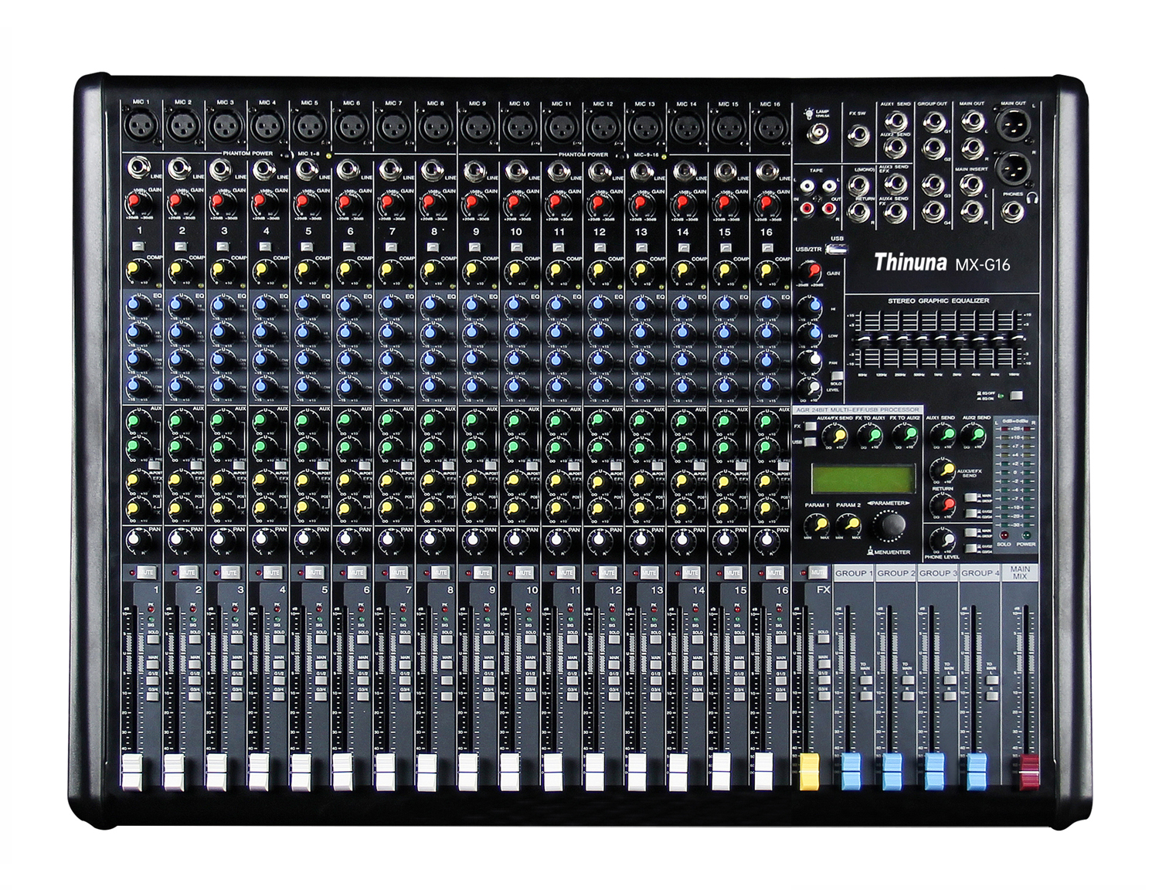
Task: Toggle Group 4 TO MAIN R button
Action: click(x=992, y=696)
